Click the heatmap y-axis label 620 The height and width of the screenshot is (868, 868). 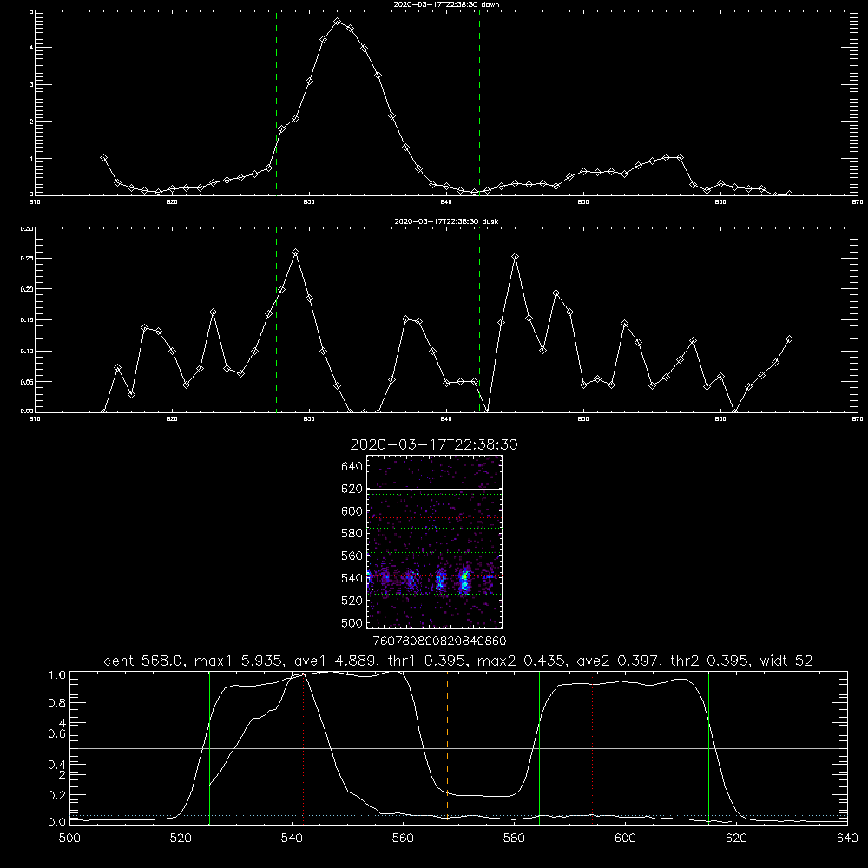[352, 489]
